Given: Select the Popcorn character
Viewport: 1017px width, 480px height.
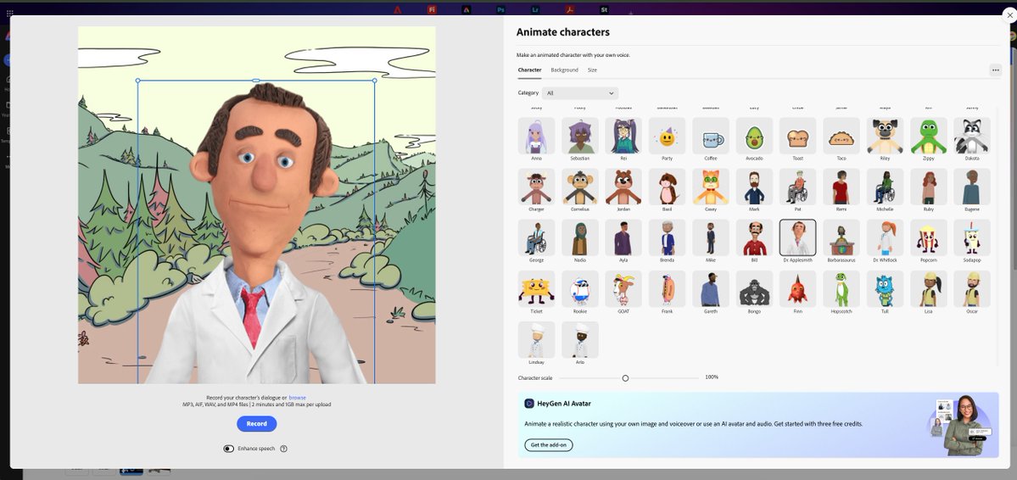Looking at the screenshot, I should [928, 237].
